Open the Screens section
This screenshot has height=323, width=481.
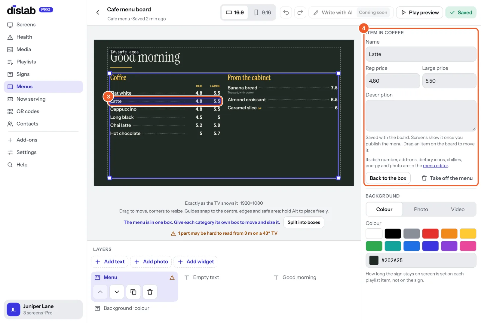(43, 25)
